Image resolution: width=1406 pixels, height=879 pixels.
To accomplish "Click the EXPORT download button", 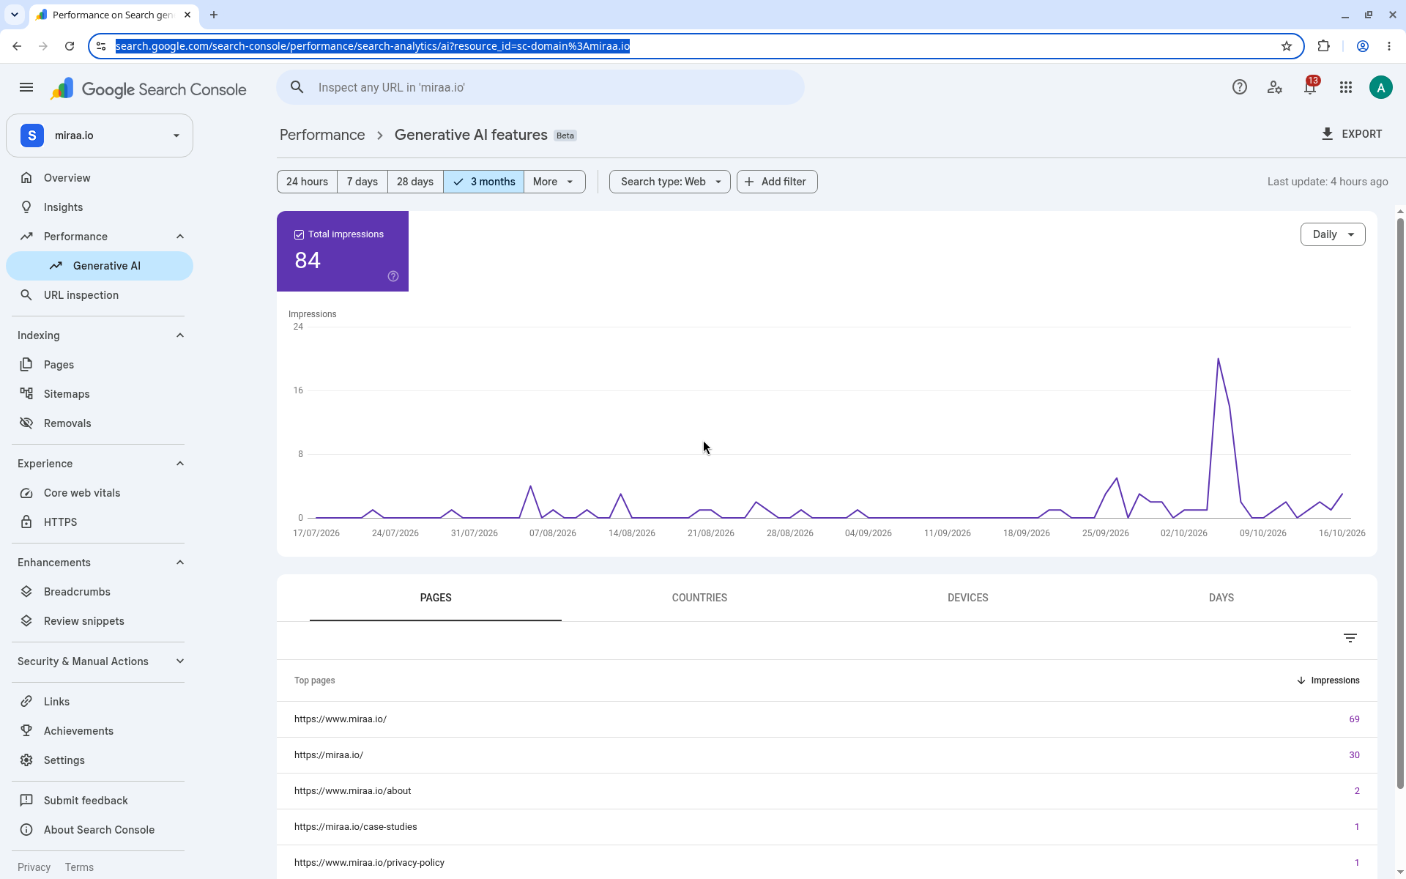I will tap(1352, 134).
